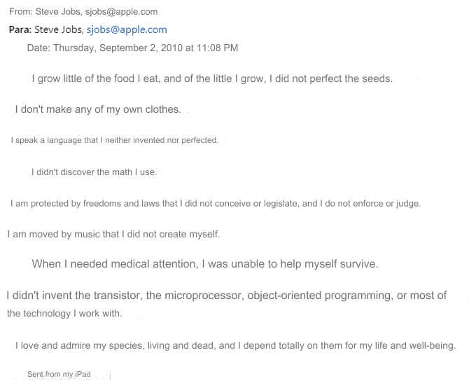Click the blue sjobs@apple.com email link

[127, 29]
